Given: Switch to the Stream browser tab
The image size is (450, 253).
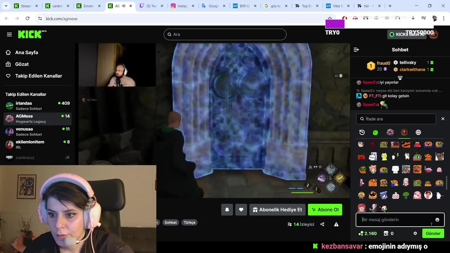Looking at the screenshot, I should 26,6.
